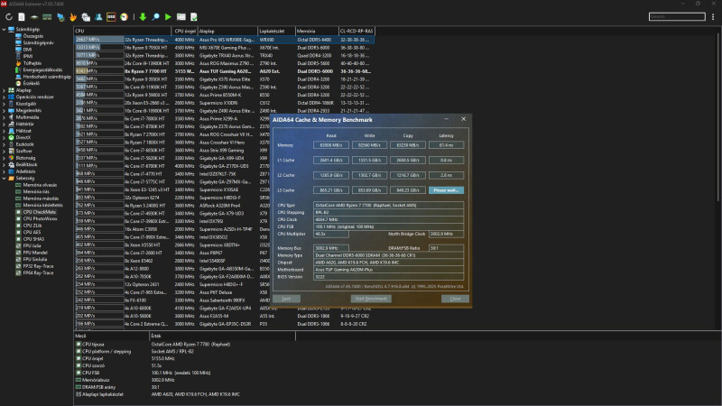
Task: Open the OSD panel toolbar icon
Action: [111, 17]
